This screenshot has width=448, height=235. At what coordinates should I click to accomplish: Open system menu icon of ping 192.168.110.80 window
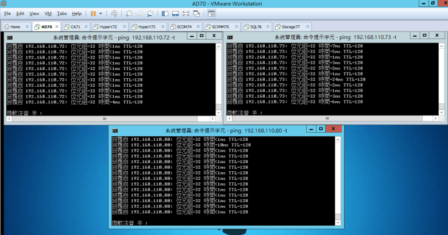click(114, 131)
